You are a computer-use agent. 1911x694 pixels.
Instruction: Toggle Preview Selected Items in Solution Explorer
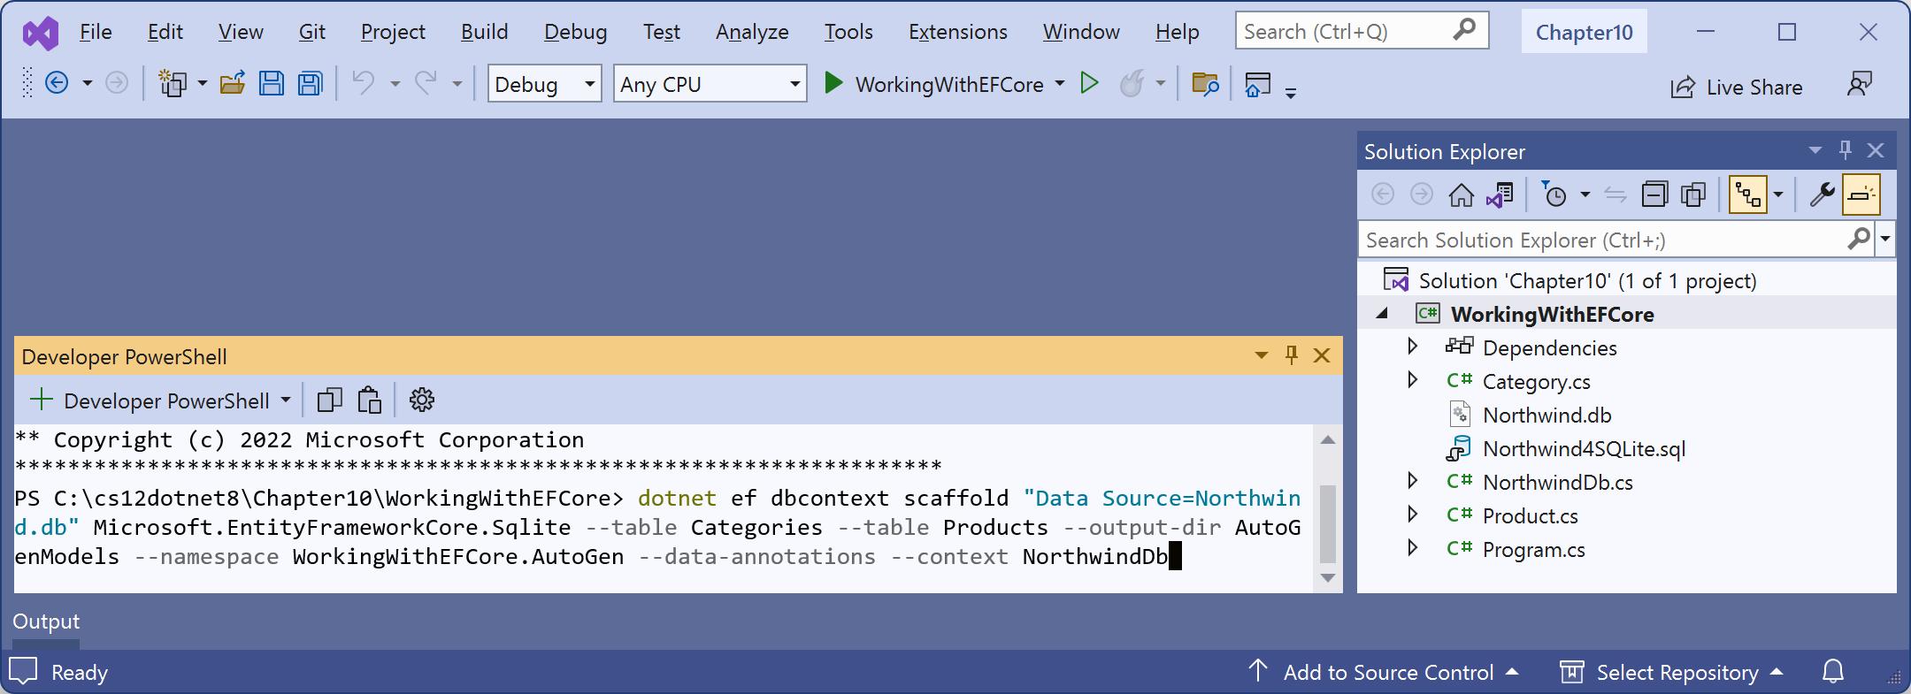click(x=1861, y=194)
